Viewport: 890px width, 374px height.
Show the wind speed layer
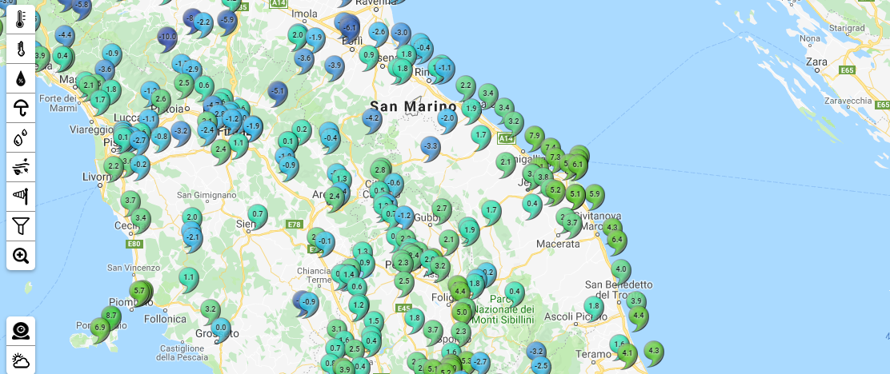(x=21, y=167)
